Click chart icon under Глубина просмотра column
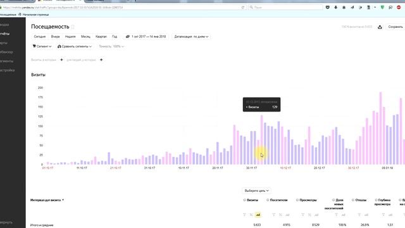The width and height of the screenshot is (405, 228). (x=390, y=215)
